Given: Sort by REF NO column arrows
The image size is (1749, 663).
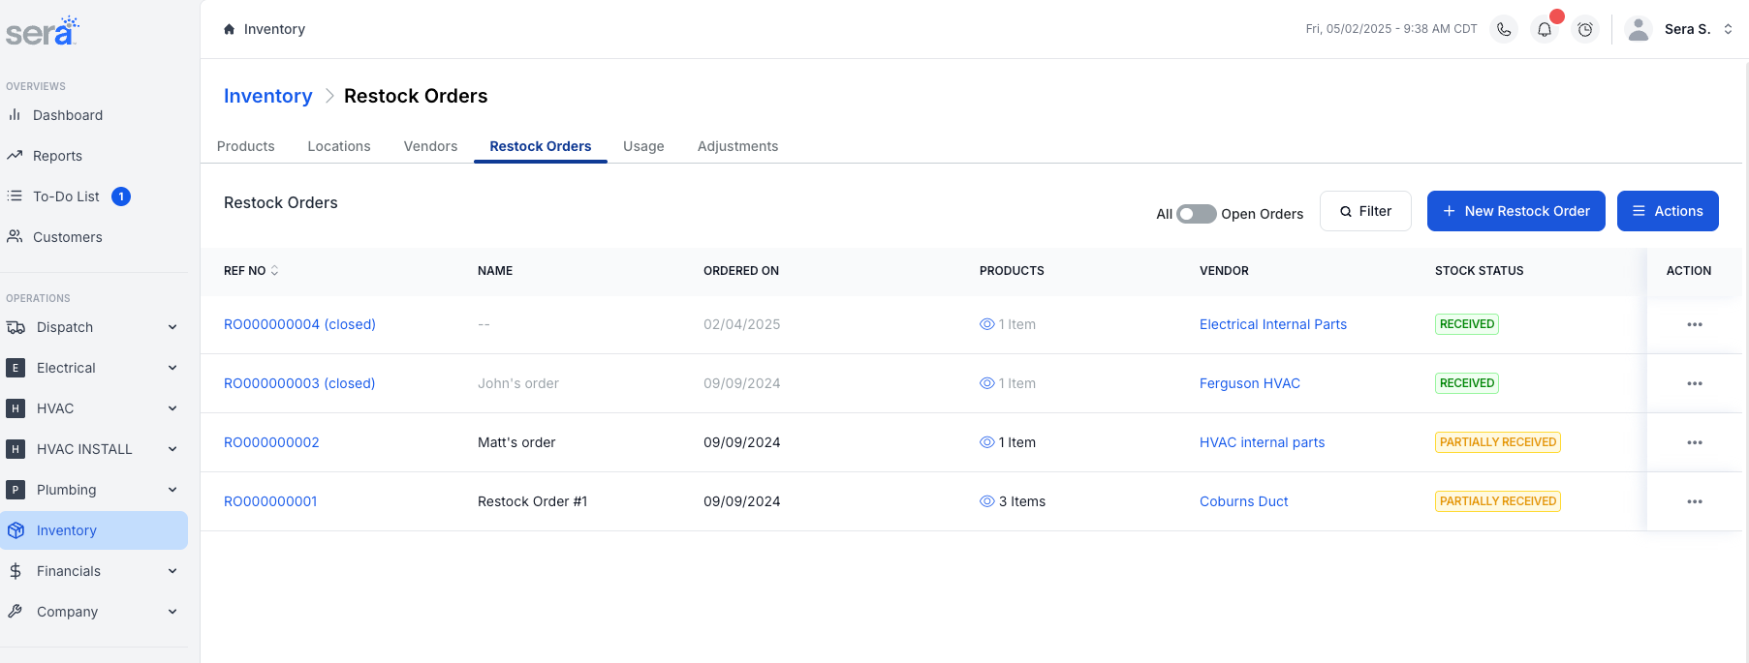Looking at the screenshot, I should click(x=274, y=271).
